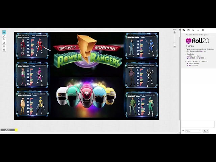Image resolution: width=216 pixels, height=162 pixels.
Task: Open the Journal tab icon
Action: pyautogui.click(x=188, y=30)
